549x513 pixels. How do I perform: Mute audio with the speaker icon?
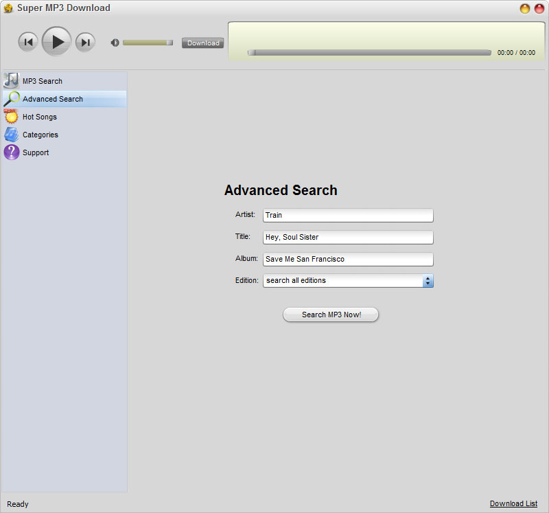115,43
